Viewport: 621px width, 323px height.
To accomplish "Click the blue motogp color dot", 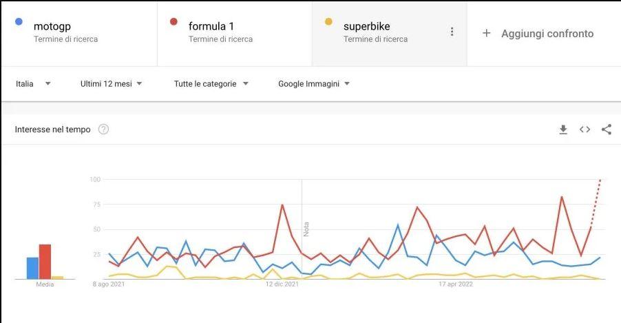I will [19, 22].
